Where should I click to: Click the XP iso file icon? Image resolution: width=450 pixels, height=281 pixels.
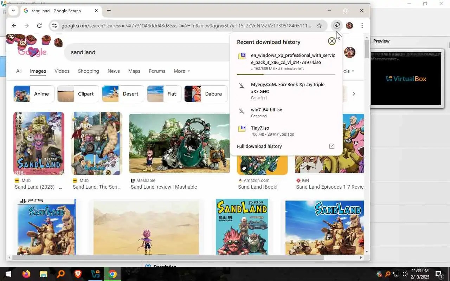(242, 56)
